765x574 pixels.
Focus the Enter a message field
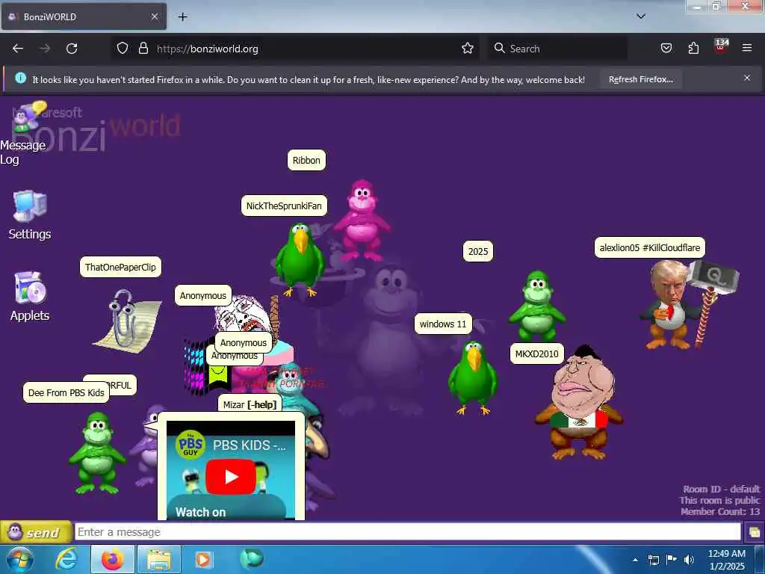tap(407, 532)
